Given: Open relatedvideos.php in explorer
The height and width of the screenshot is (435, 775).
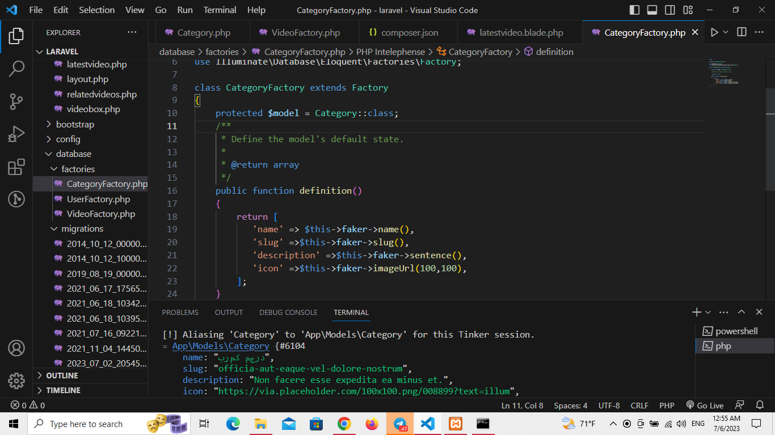Looking at the screenshot, I should [x=91, y=94].
